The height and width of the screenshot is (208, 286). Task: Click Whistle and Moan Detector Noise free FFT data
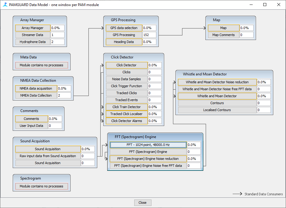217,89
